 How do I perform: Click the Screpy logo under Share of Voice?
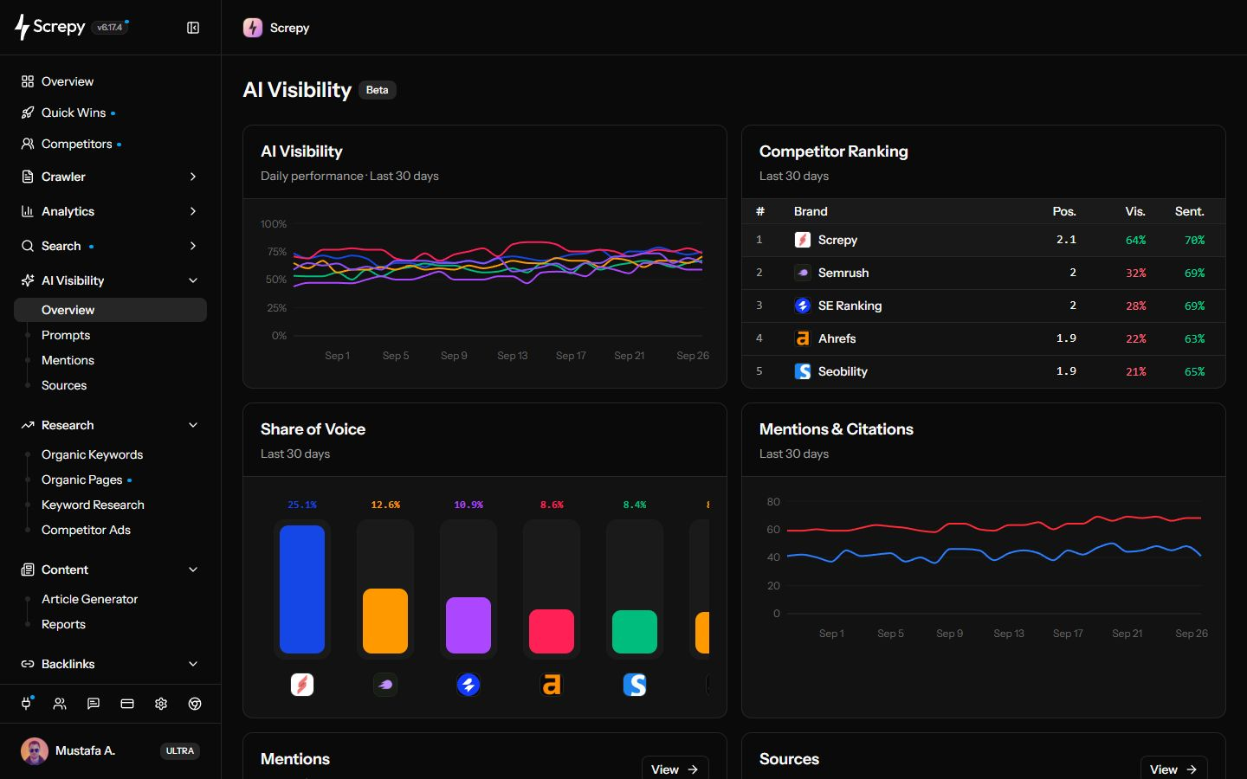point(302,685)
